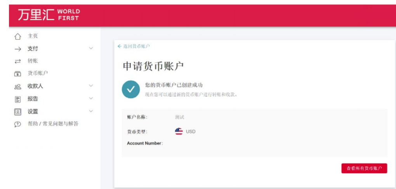Click the help question mark icon
The width and height of the screenshot is (396, 189).
click(17, 124)
